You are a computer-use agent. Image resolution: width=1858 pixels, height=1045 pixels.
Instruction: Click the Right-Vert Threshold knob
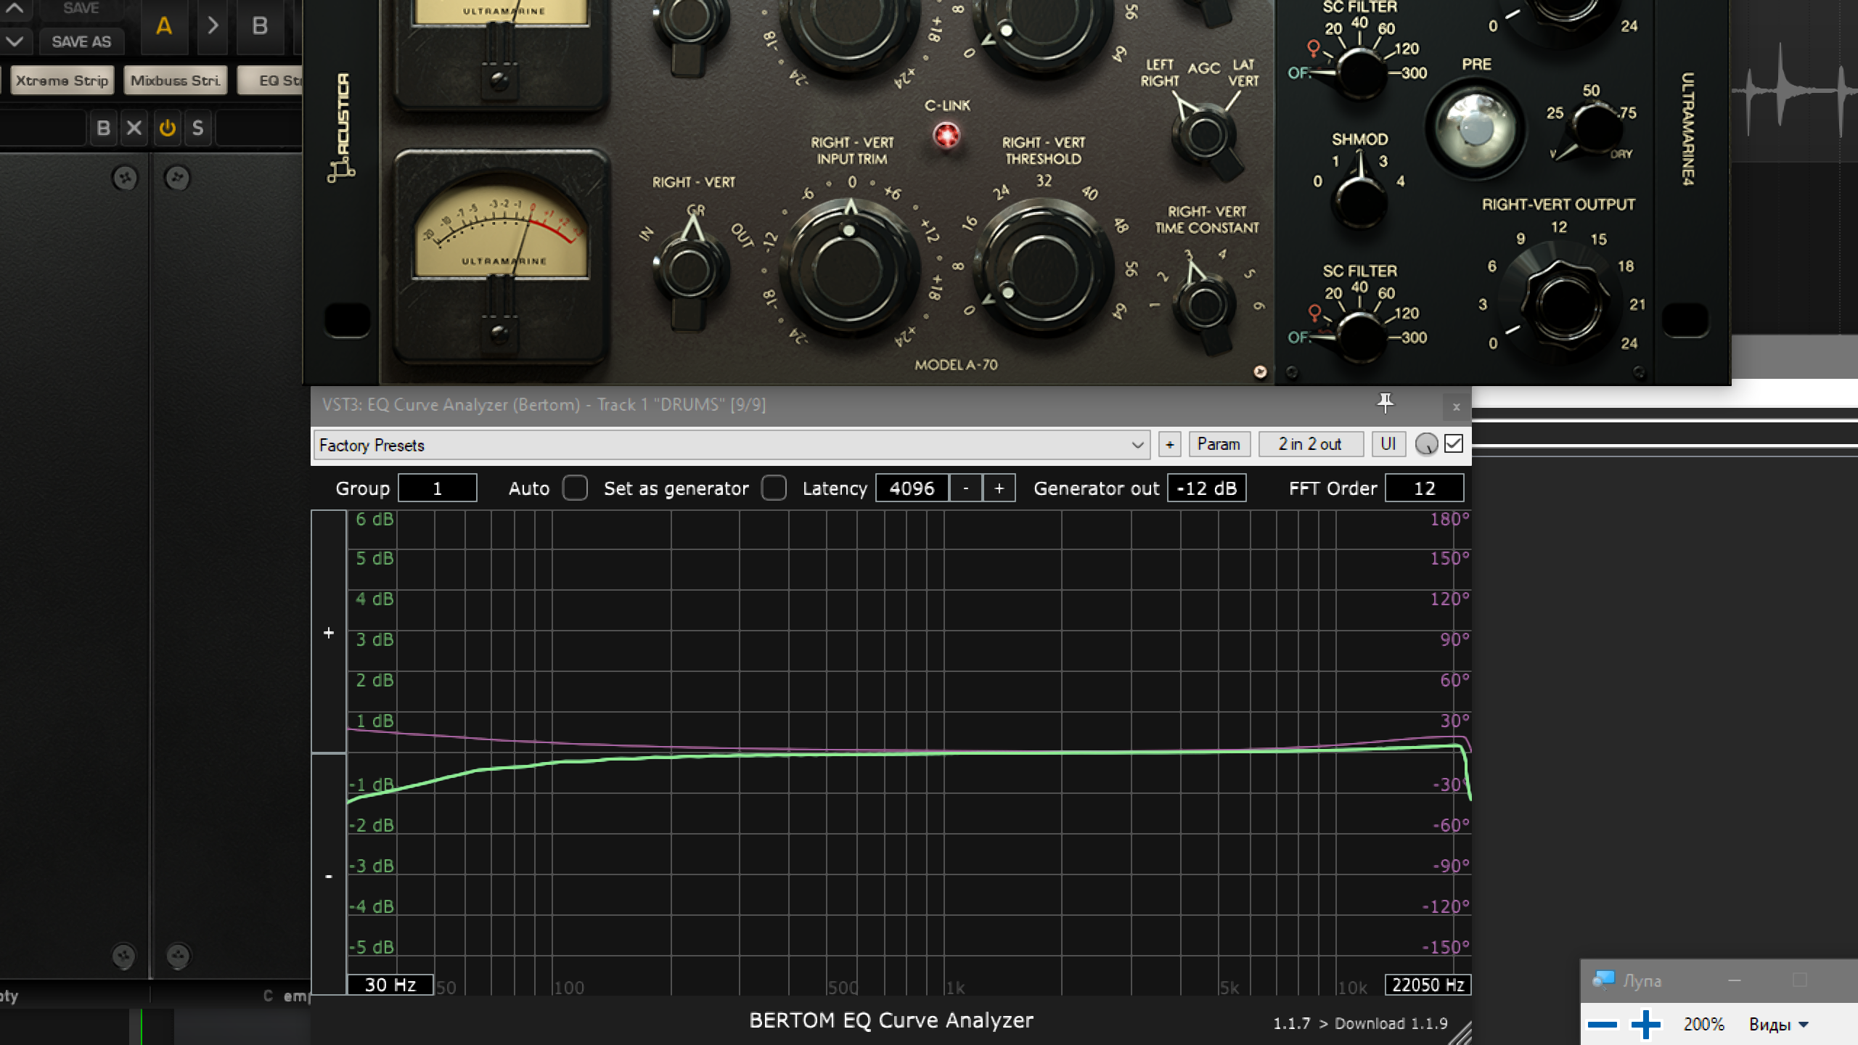1044,269
